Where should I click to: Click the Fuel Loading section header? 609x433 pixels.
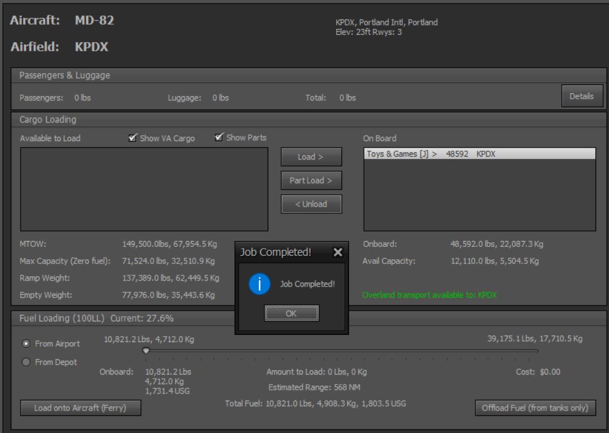coord(96,319)
